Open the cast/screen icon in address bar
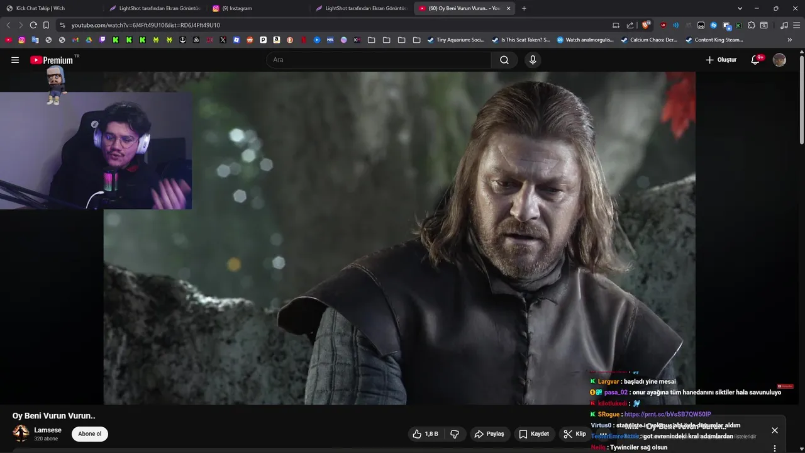The image size is (805, 453). coord(616,25)
